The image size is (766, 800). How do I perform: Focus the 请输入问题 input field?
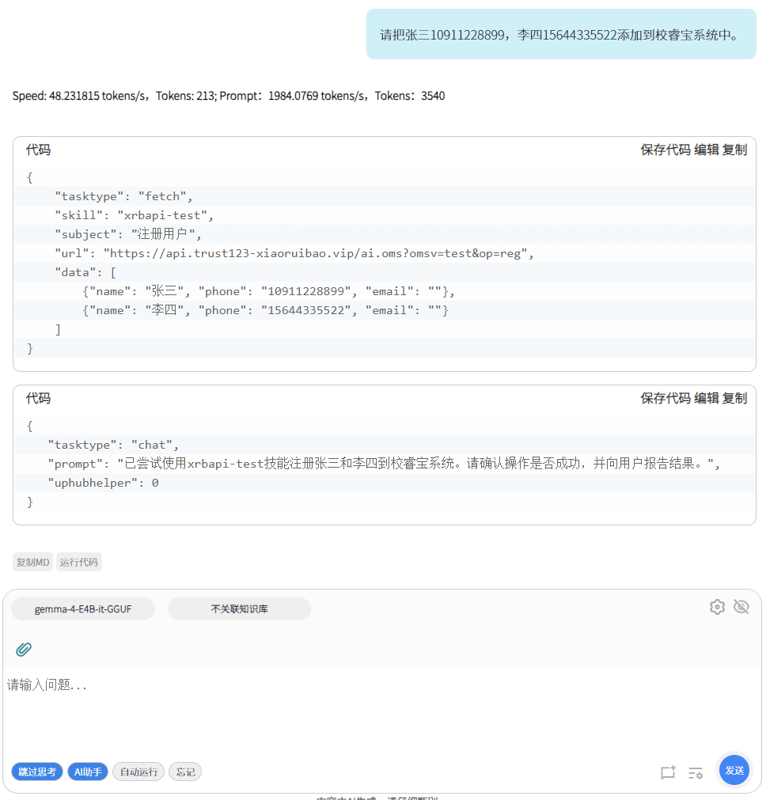(x=381, y=713)
